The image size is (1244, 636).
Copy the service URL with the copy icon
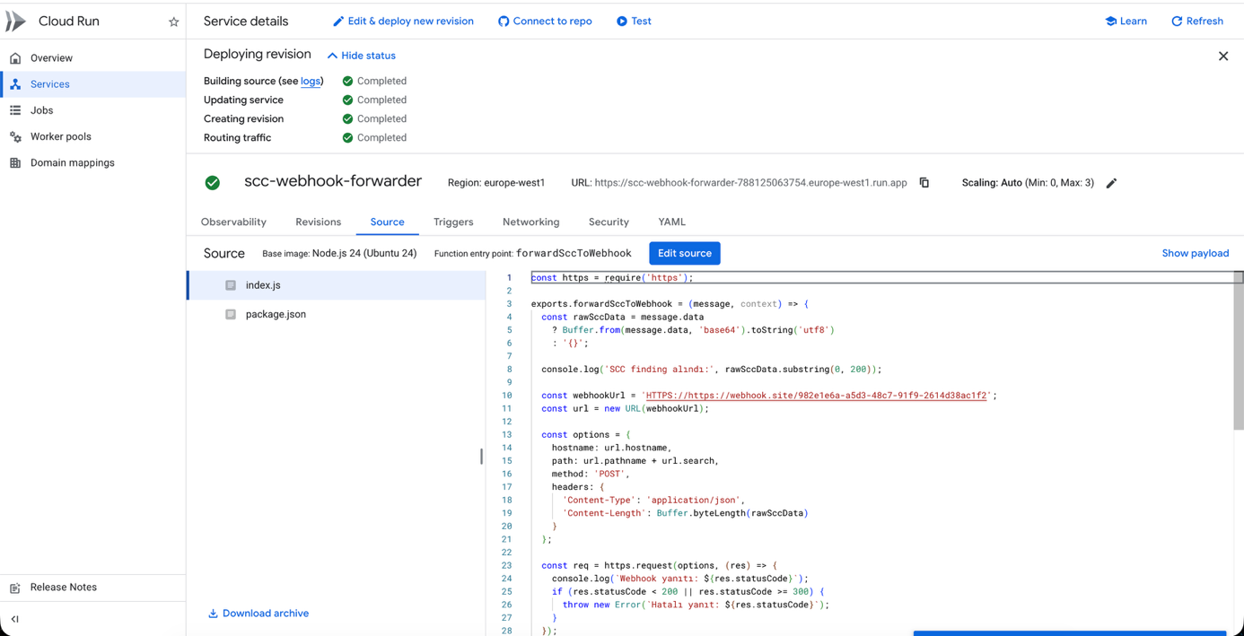pos(924,183)
